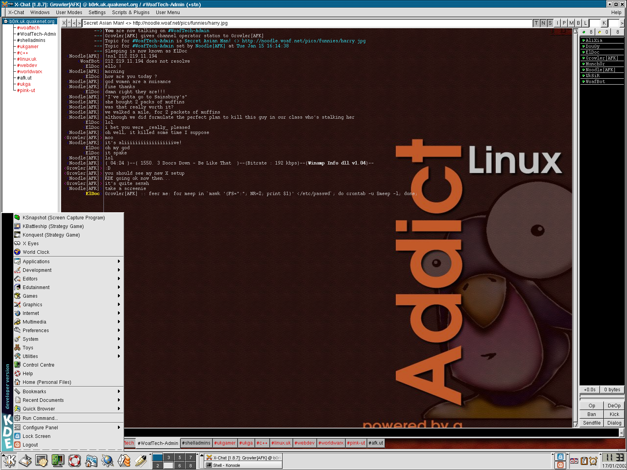This screenshot has width=627, height=470.
Task: Open the X-Chat menu
Action: pos(16,13)
